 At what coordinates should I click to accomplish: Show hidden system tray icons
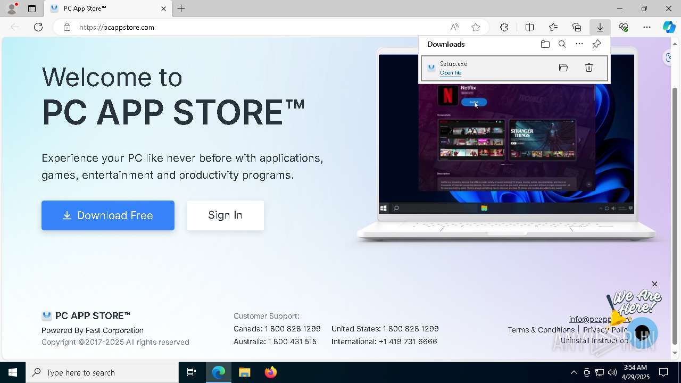pyautogui.click(x=574, y=372)
